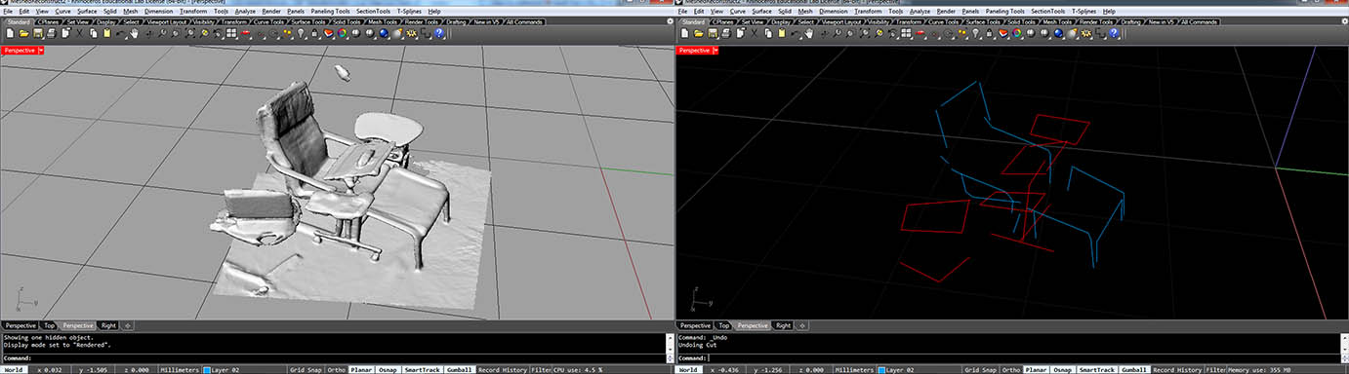1349x374 pixels.
Task: Toggle Record History in right window status bar
Action: [1176, 369]
